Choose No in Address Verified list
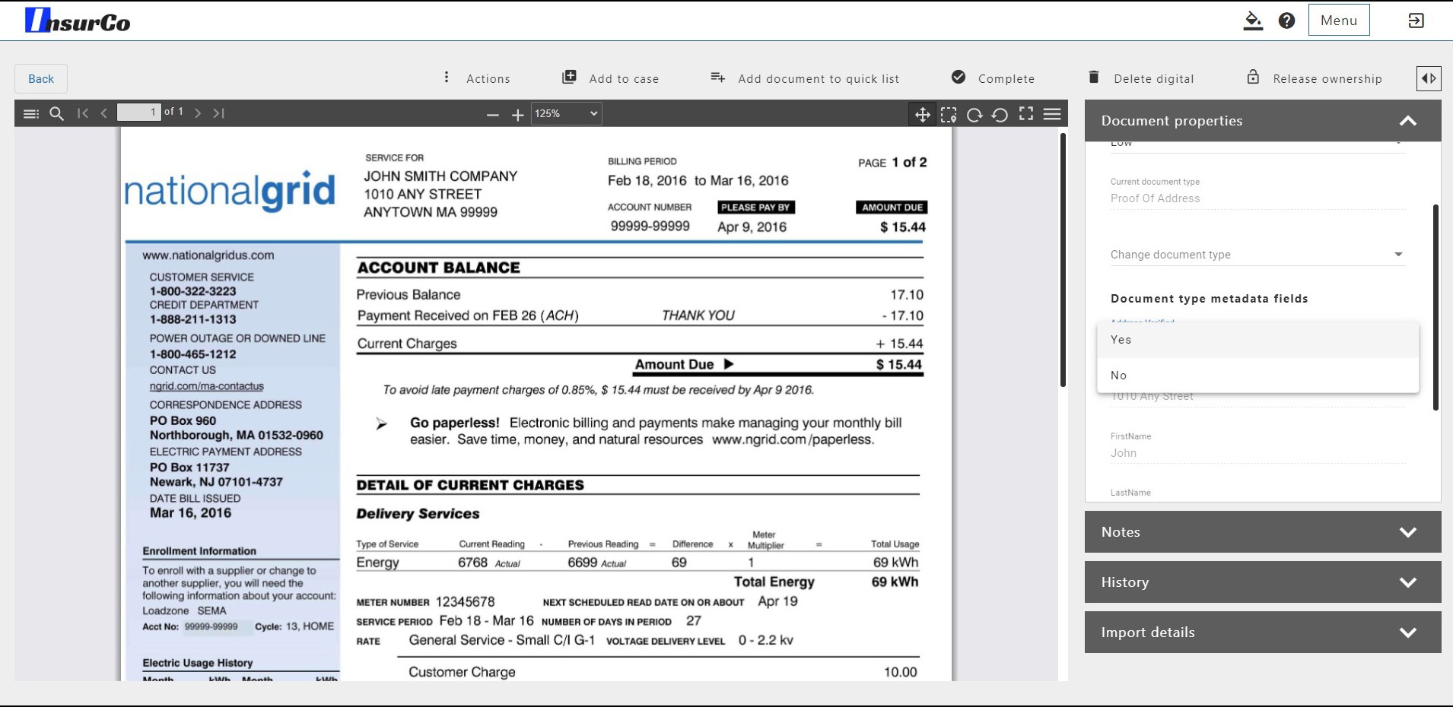 (1257, 376)
